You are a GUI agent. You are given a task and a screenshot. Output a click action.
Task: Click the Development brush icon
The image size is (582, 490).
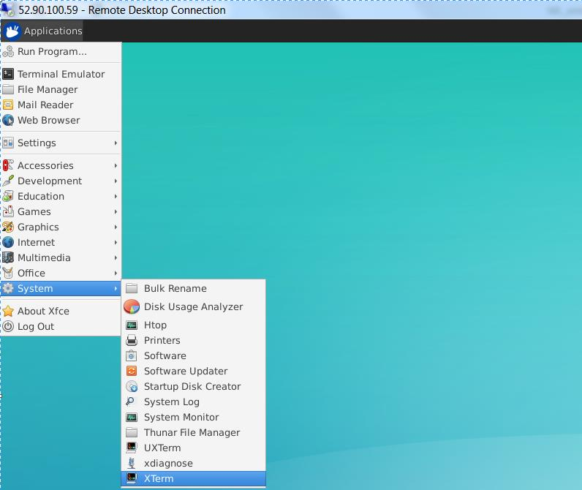(x=8, y=181)
